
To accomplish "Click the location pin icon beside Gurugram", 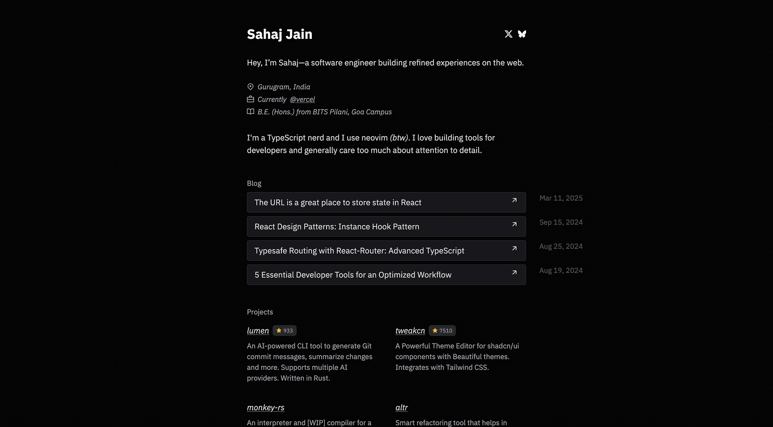I will coord(251,87).
